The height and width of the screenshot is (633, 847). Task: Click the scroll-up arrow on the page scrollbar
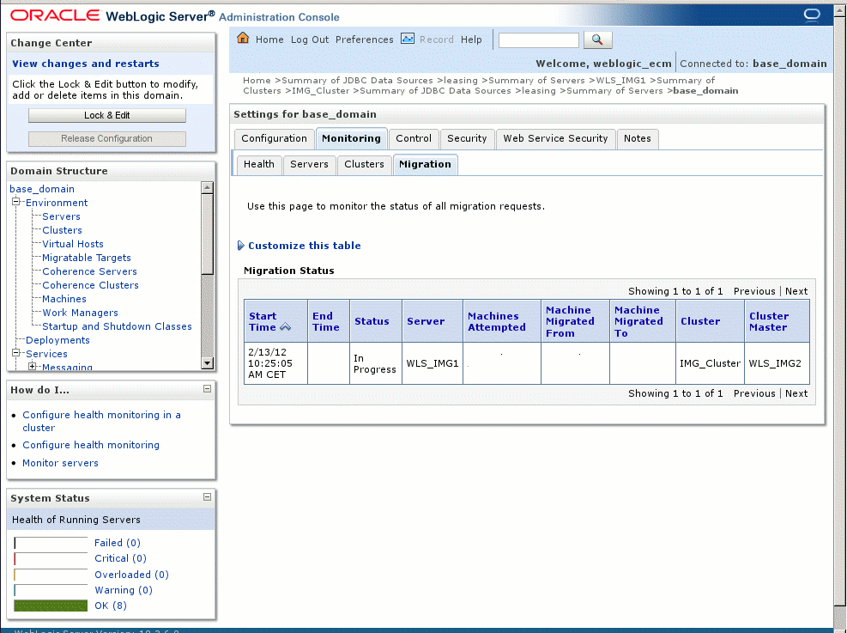coord(839,11)
